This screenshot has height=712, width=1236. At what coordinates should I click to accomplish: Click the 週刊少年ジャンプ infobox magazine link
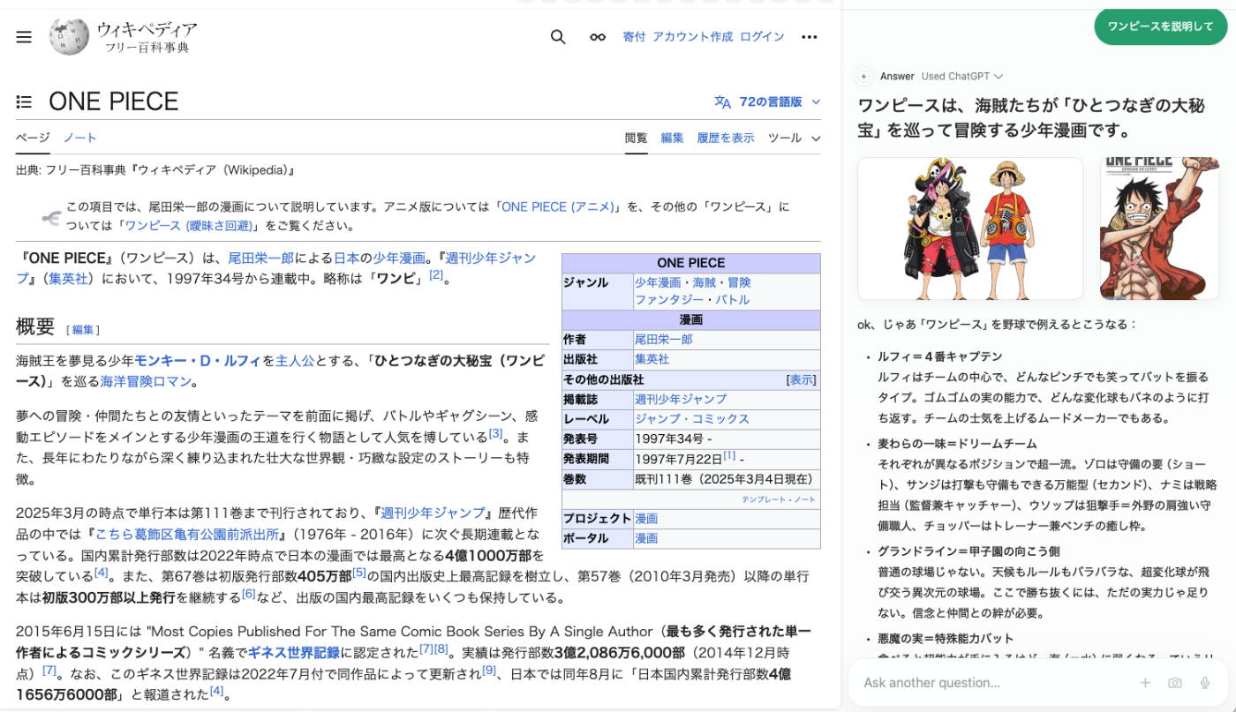pos(681,400)
